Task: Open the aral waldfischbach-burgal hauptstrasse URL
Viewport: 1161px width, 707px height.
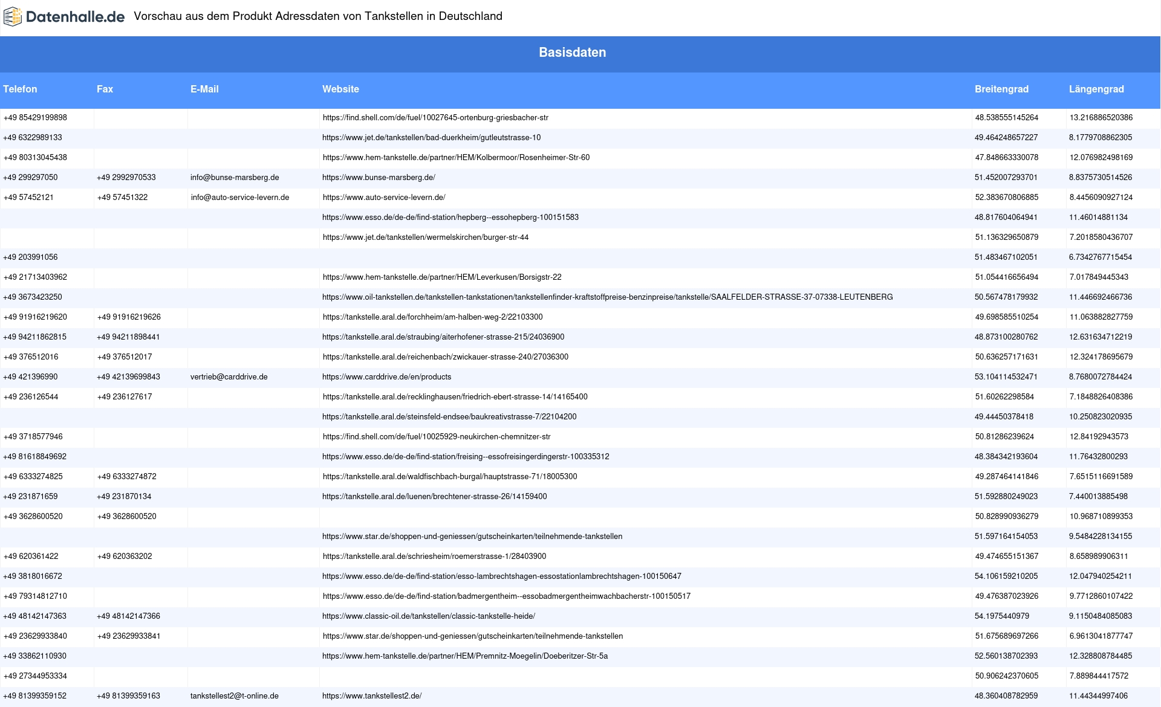Action: 450,477
